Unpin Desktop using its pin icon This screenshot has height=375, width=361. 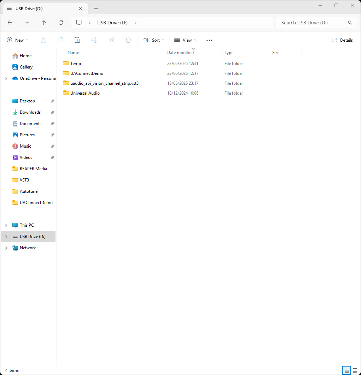pyautogui.click(x=52, y=101)
